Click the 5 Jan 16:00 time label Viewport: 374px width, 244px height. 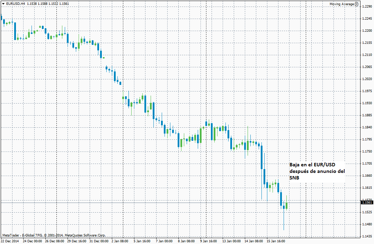(x=142, y=241)
